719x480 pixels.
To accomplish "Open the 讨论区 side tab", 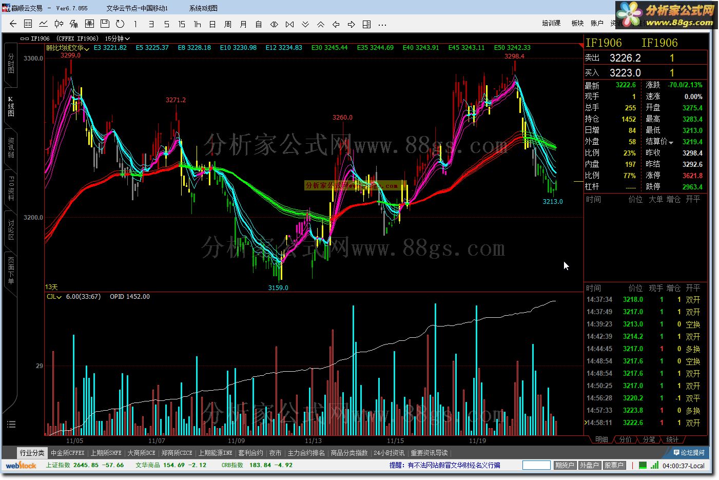I will pos(11,230).
